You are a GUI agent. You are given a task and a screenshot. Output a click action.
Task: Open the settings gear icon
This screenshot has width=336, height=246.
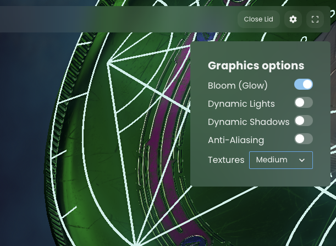coord(293,19)
